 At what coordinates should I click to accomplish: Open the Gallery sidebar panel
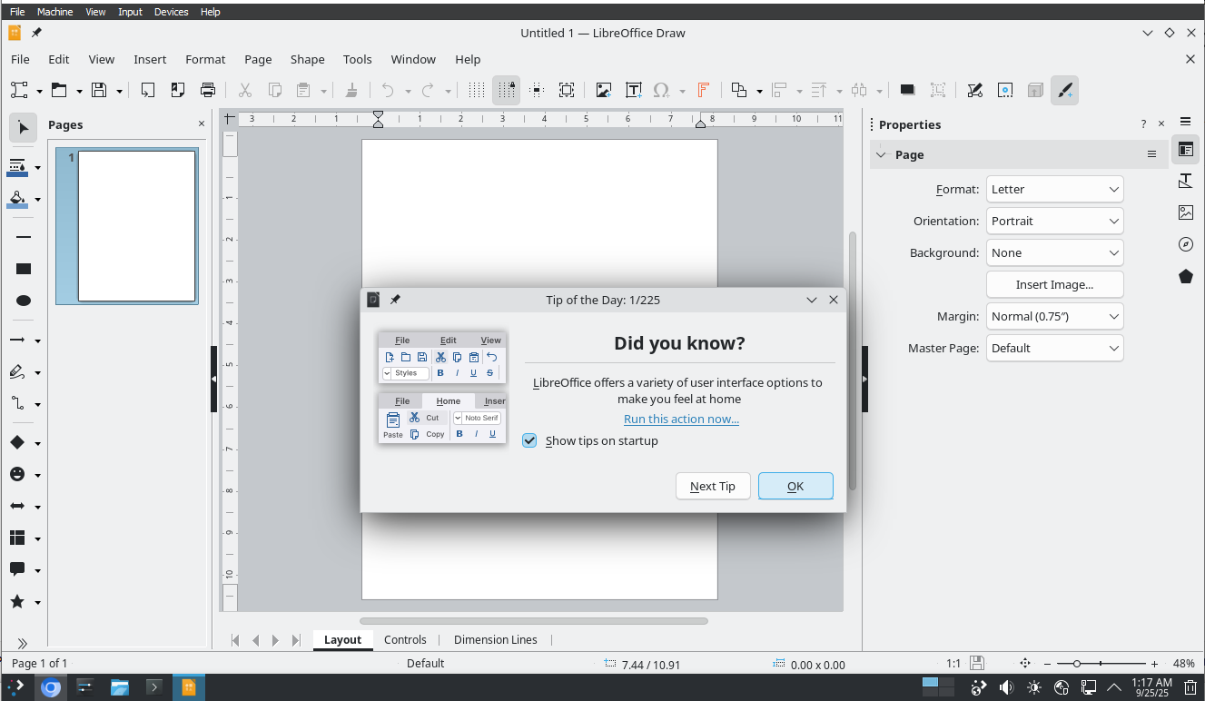click(x=1185, y=212)
